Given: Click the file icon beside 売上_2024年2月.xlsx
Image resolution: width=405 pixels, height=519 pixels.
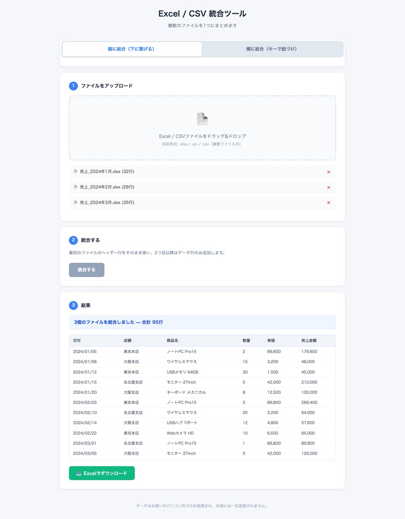Looking at the screenshot, I should point(75,187).
